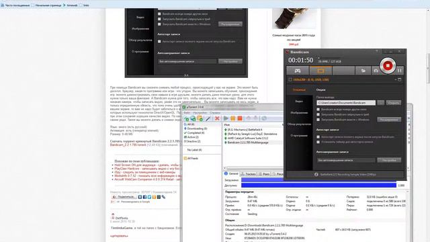Image resolution: width=430 pixels, height=242 pixels.
Task: Toggle checkbox beside orange resolution text in Bandicam
Action: [x=290, y=79]
